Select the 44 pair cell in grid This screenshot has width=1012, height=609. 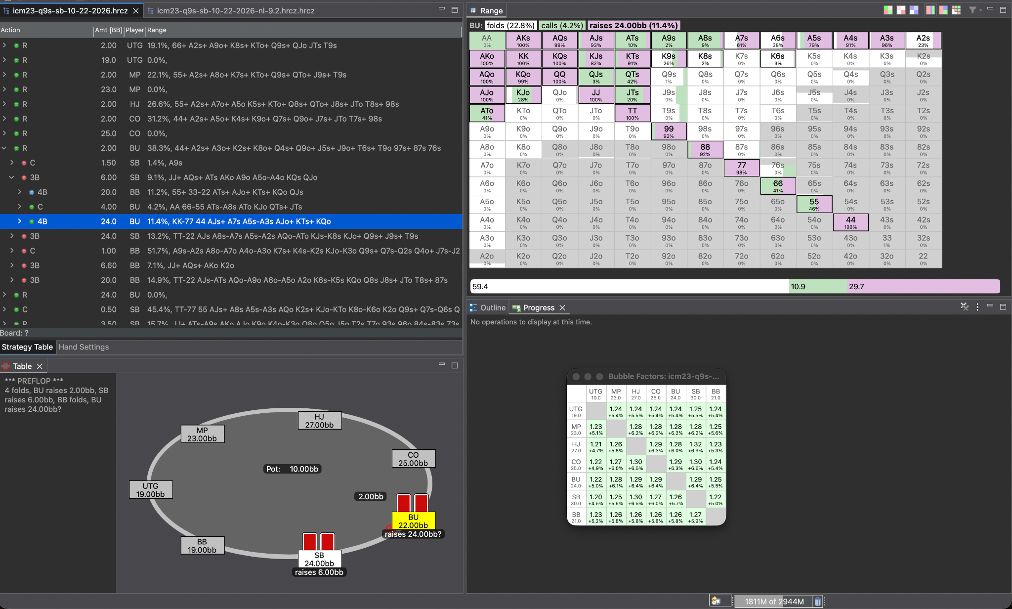pyautogui.click(x=850, y=222)
